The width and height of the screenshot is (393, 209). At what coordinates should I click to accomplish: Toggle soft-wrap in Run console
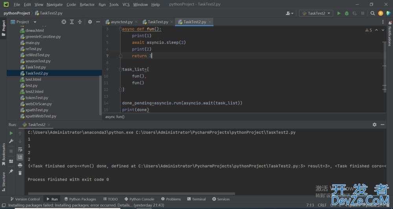click(x=20, y=149)
